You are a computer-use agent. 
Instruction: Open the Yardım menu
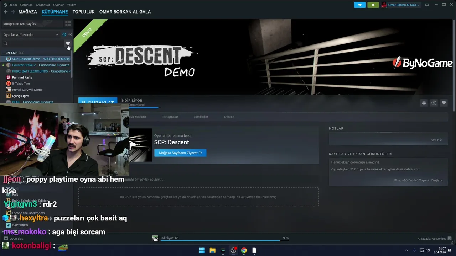pyautogui.click(x=72, y=5)
